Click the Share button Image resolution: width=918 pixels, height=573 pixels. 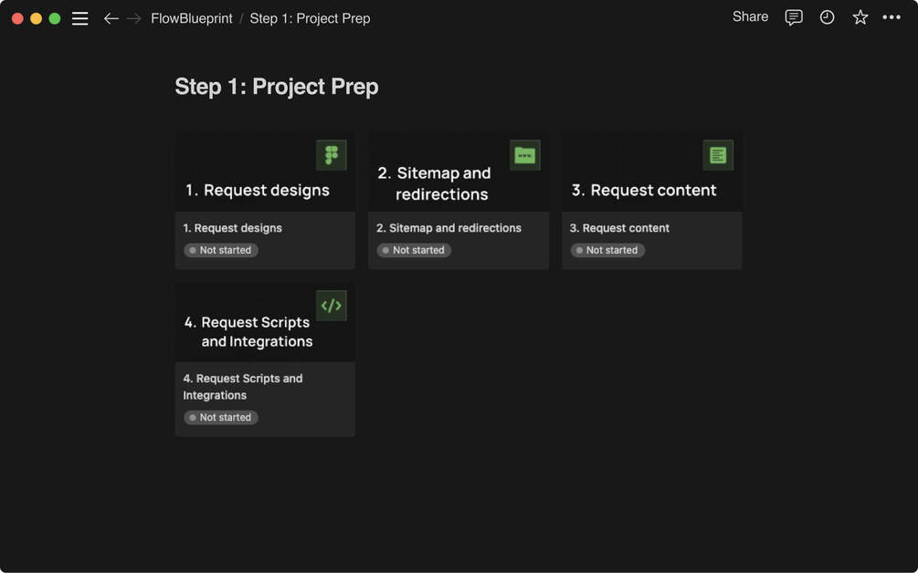(x=750, y=17)
